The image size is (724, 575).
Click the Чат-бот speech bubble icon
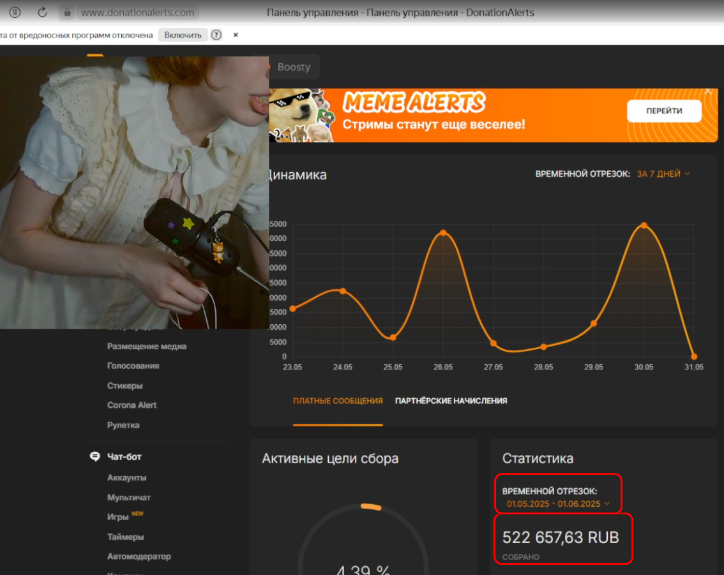pyautogui.click(x=94, y=456)
